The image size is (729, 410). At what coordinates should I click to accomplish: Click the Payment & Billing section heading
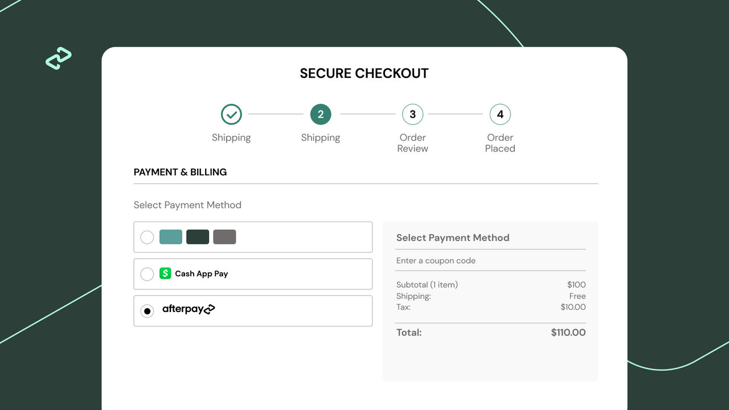coord(180,172)
